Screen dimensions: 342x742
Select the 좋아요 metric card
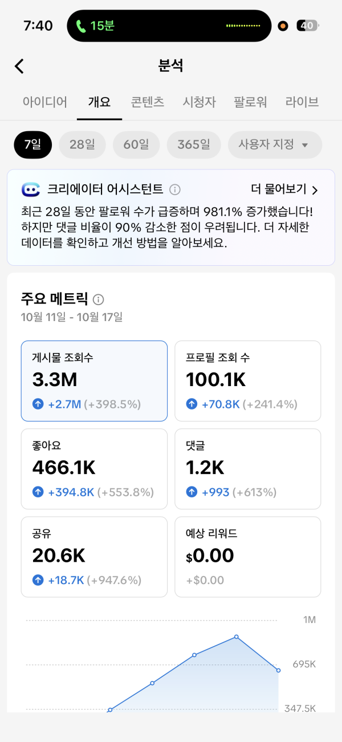point(94,469)
